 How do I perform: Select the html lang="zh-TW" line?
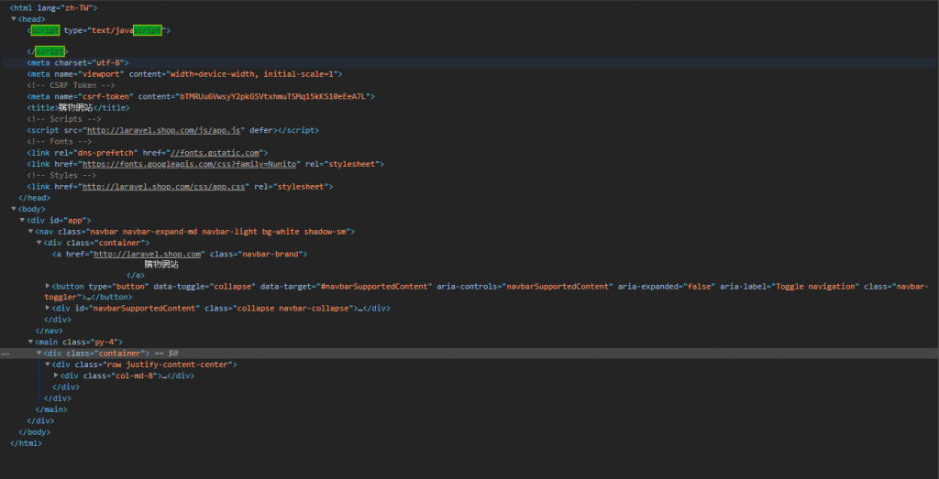coord(53,7)
